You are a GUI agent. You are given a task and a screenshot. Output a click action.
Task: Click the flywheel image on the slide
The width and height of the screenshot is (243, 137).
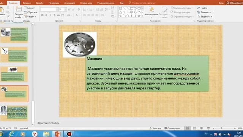coord(80,45)
